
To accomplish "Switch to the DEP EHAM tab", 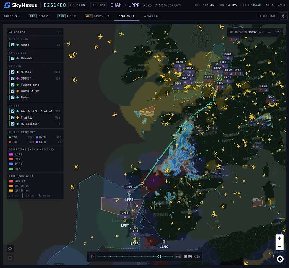I will [39, 16].
